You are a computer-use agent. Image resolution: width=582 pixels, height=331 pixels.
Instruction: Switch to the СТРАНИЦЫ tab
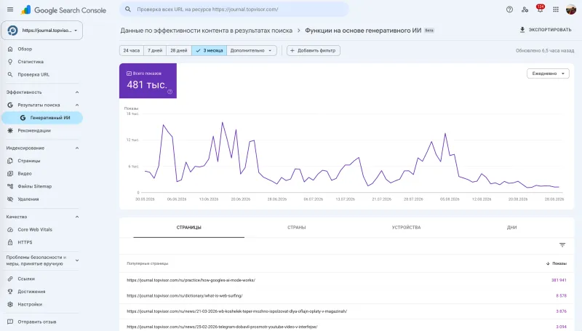[x=189, y=228]
